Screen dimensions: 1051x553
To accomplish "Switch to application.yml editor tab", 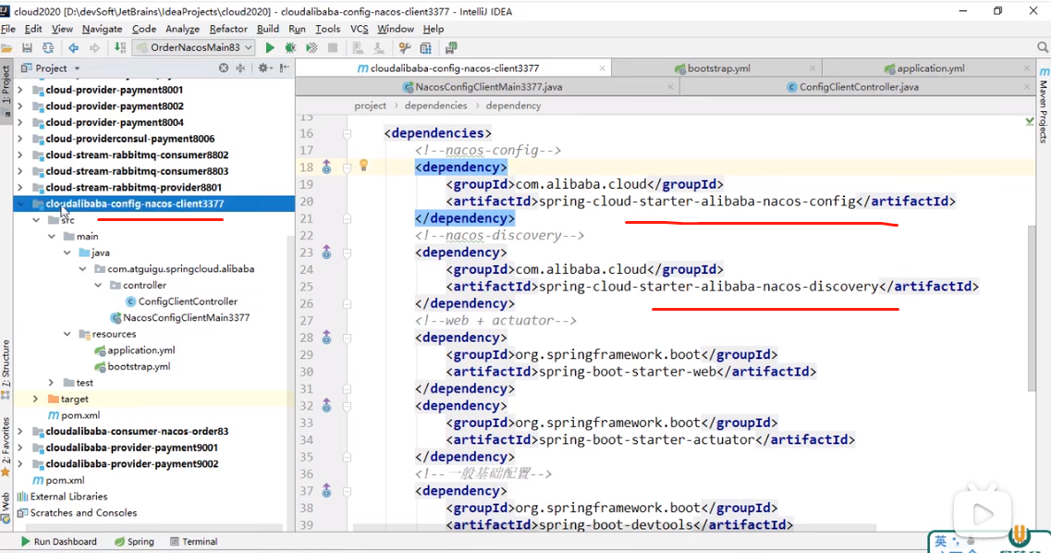I will (x=930, y=68).
